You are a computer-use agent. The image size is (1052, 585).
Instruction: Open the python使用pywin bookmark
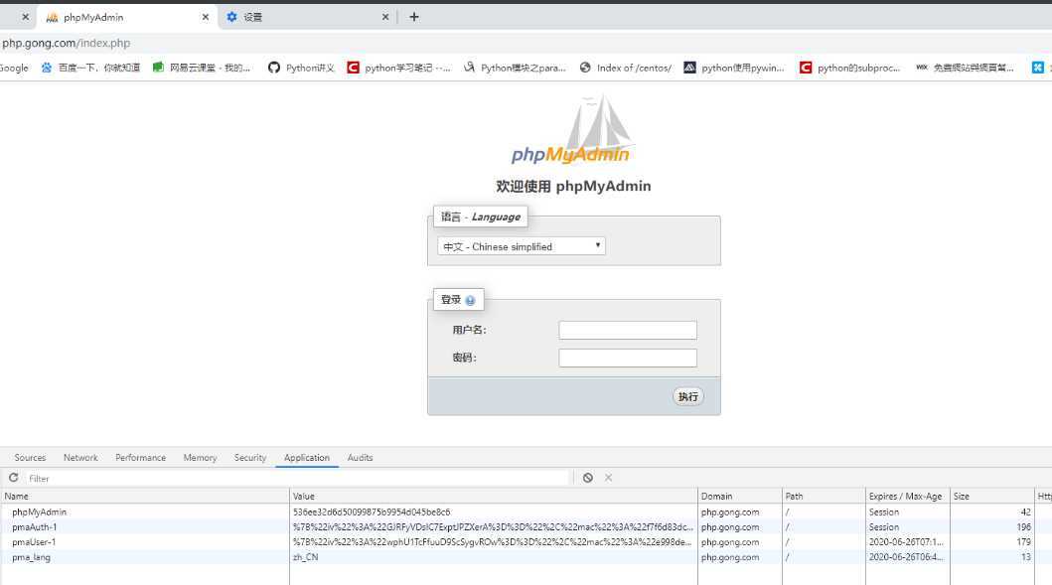tap(734, 68)
